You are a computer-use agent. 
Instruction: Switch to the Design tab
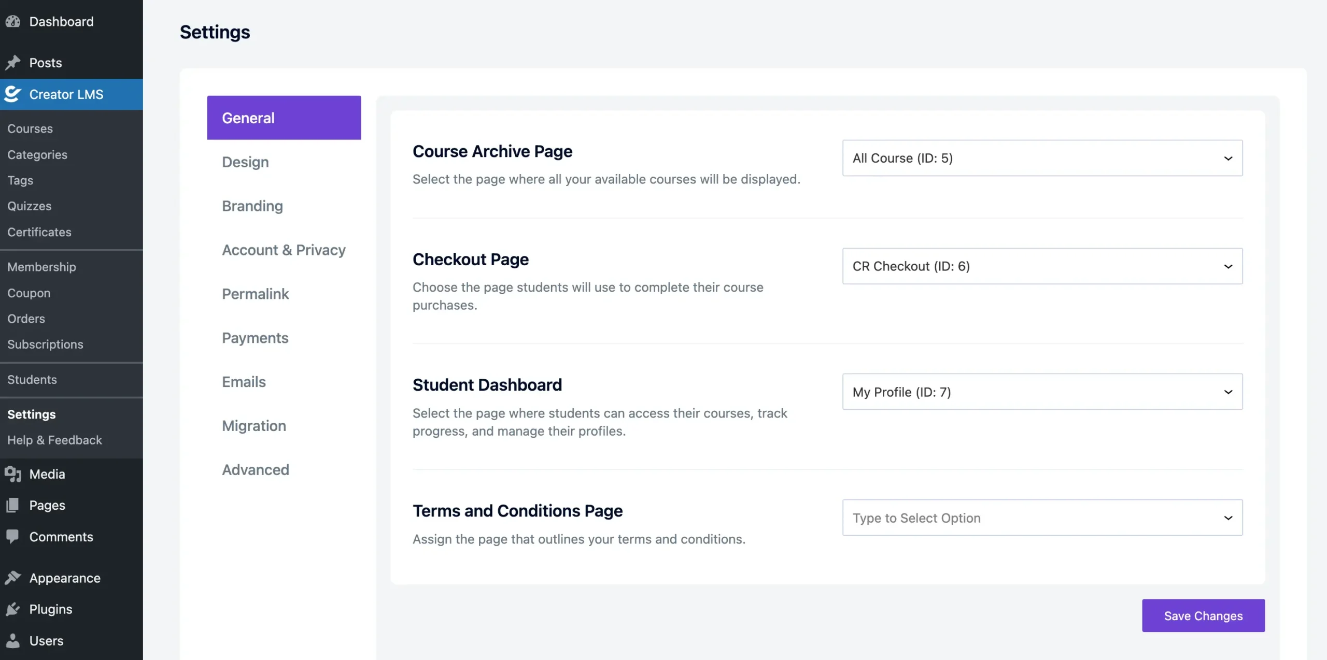(245, 161)
